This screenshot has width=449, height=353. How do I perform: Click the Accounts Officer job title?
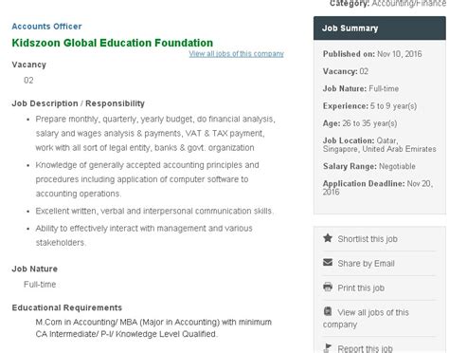pyautogui.click(x=46, y=27)
